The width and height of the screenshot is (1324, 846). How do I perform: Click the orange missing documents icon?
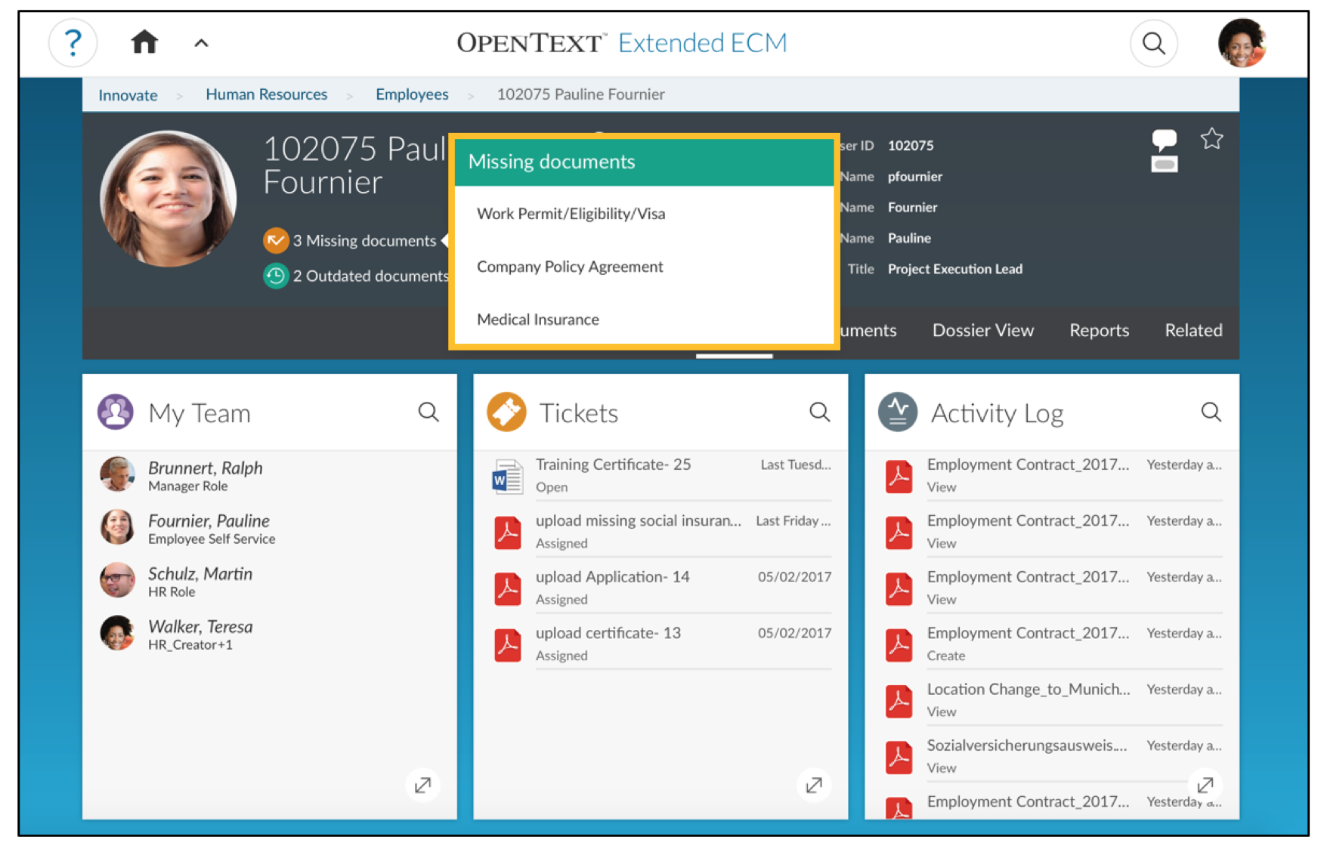tap(276, 240)
